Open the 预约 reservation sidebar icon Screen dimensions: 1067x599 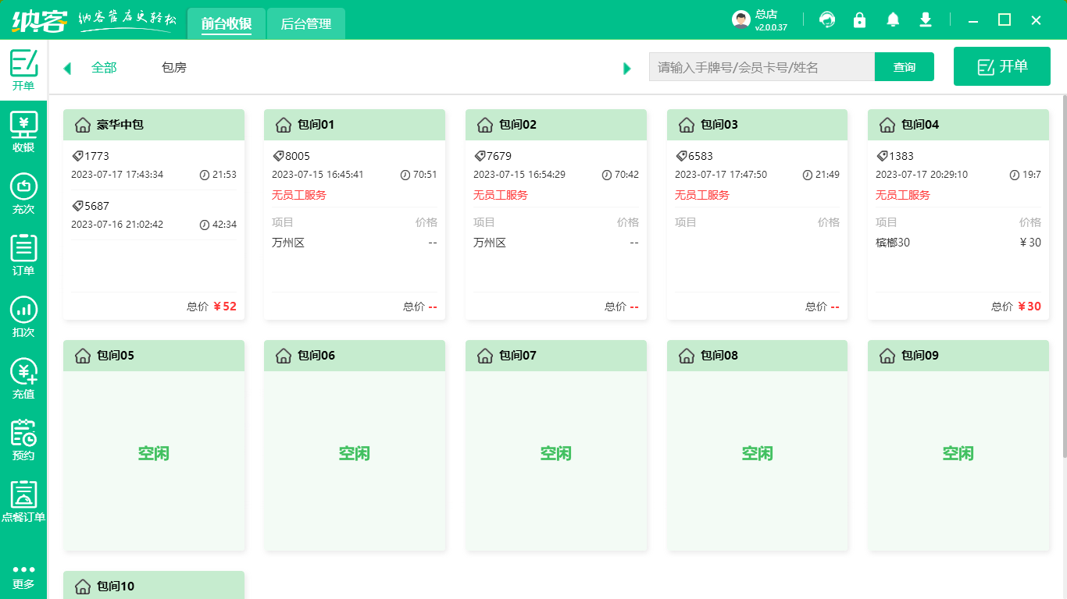pos(23,440)
